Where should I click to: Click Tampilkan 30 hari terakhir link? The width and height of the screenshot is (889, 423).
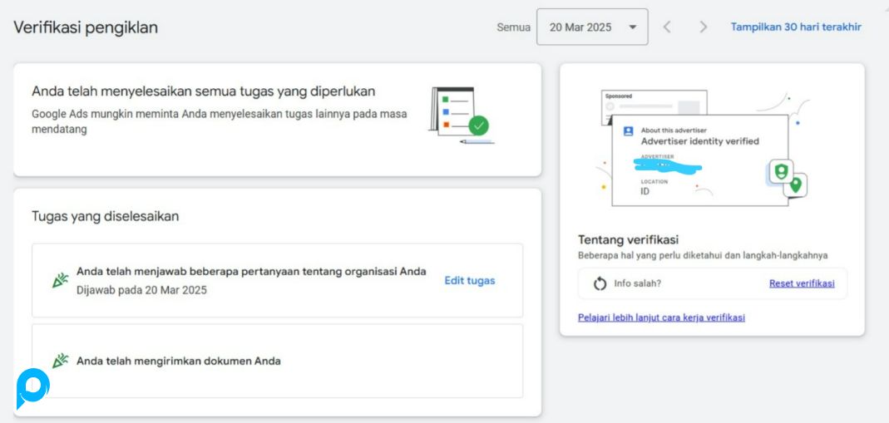[796, 27]
